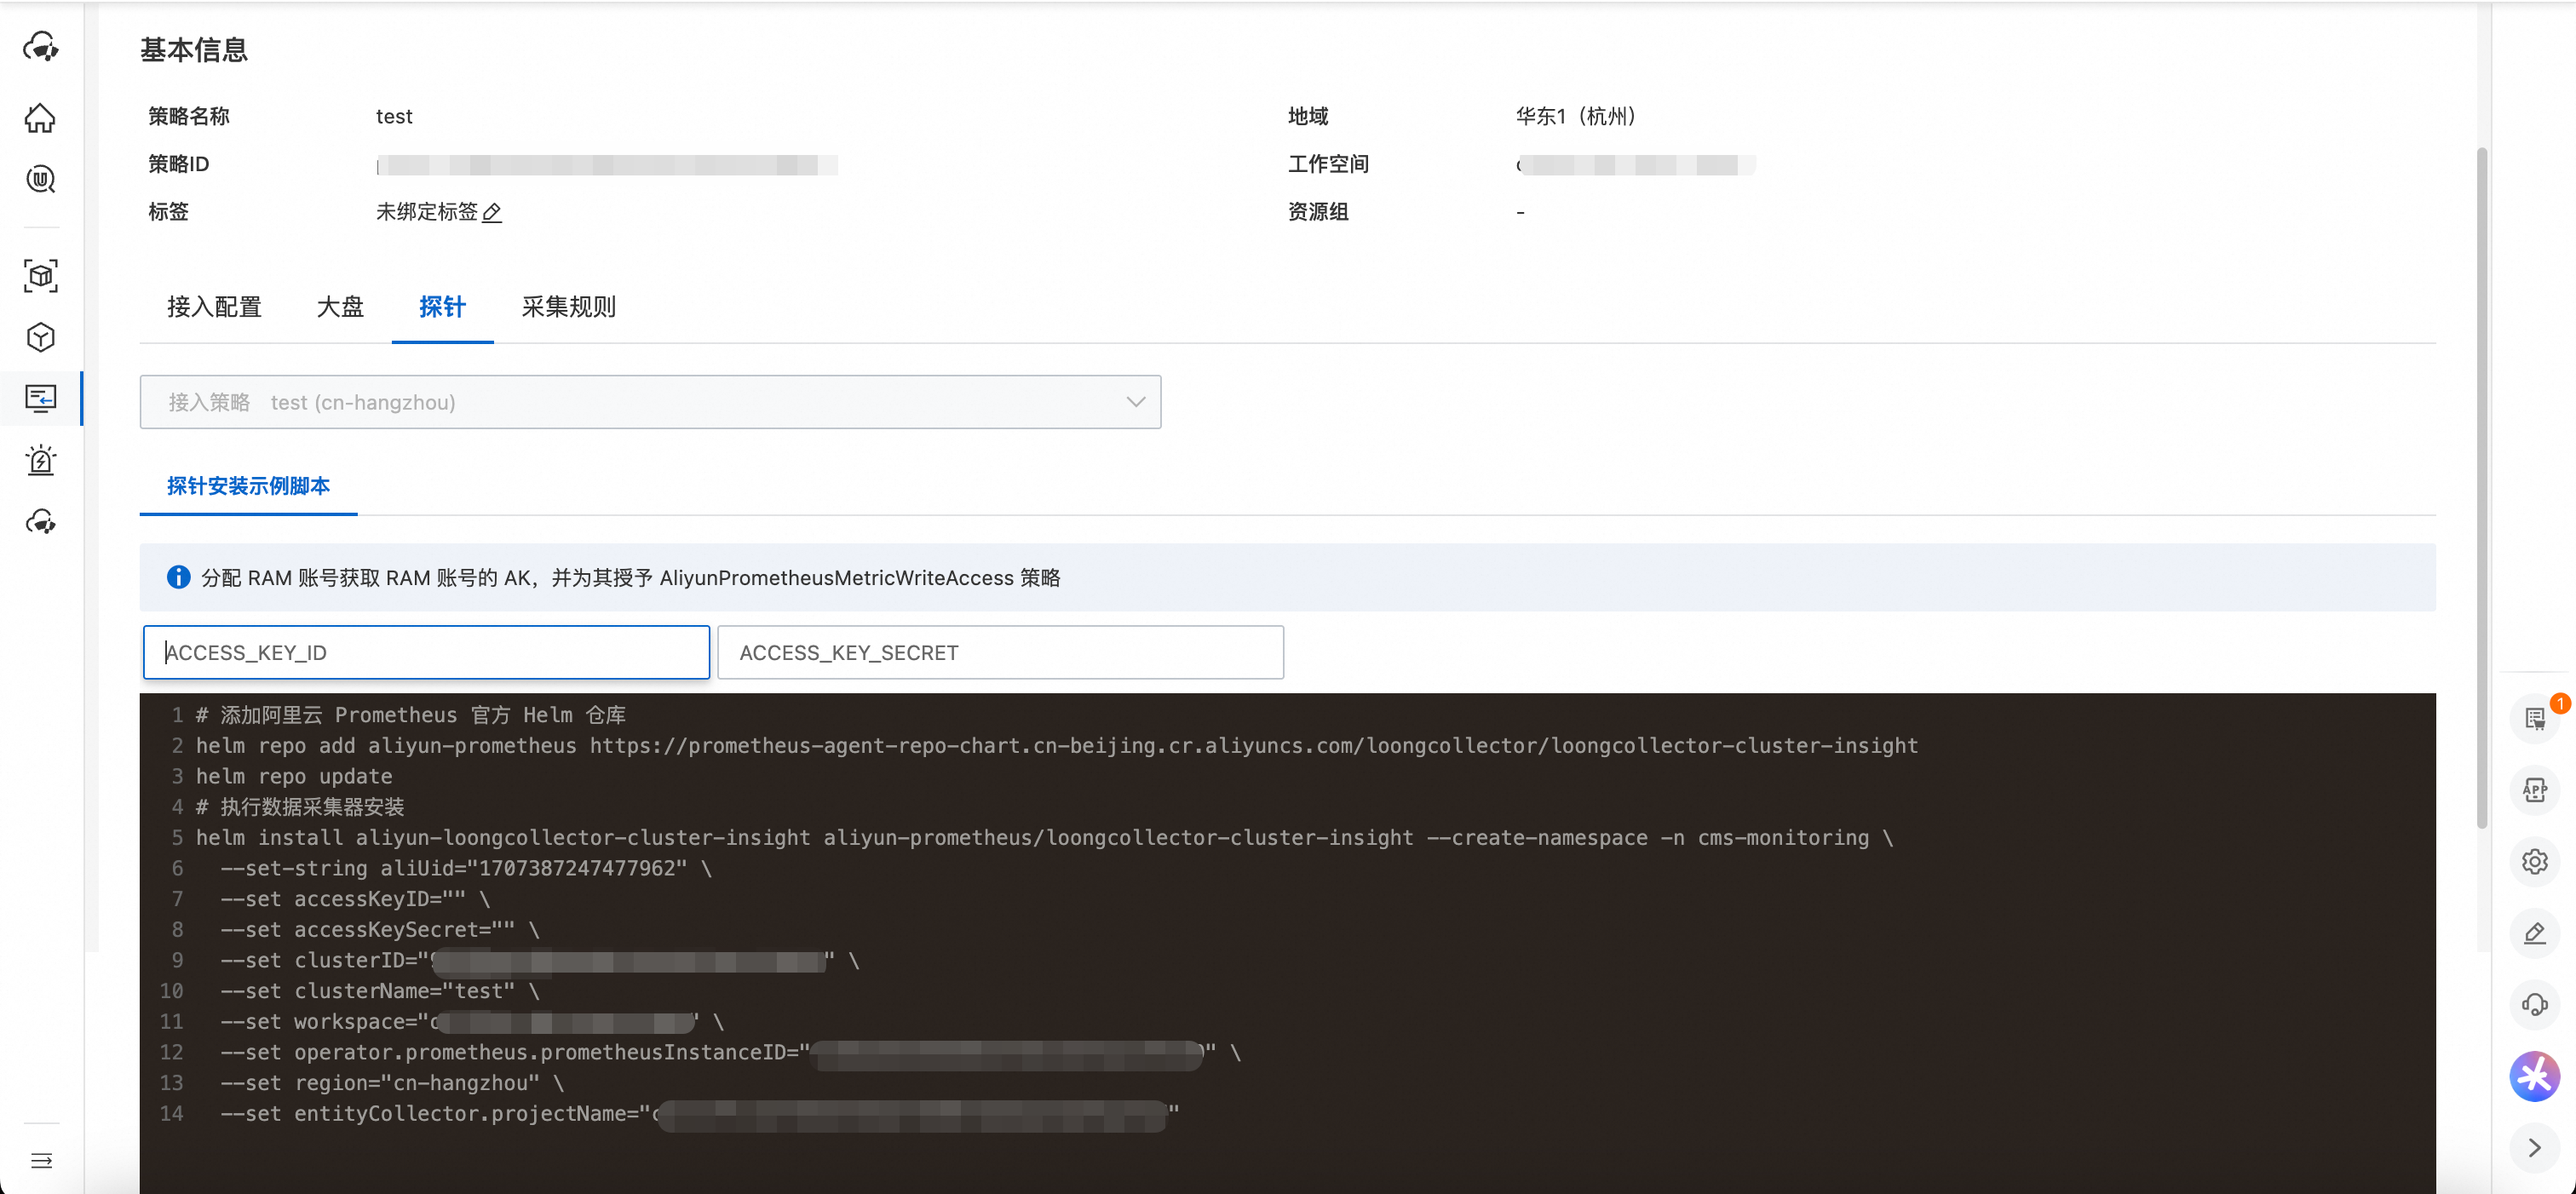The height and width of the screenshot is (1194, 2576).
Task: Open the 3D cube scan sidebar icon
Action: point(40,276)
